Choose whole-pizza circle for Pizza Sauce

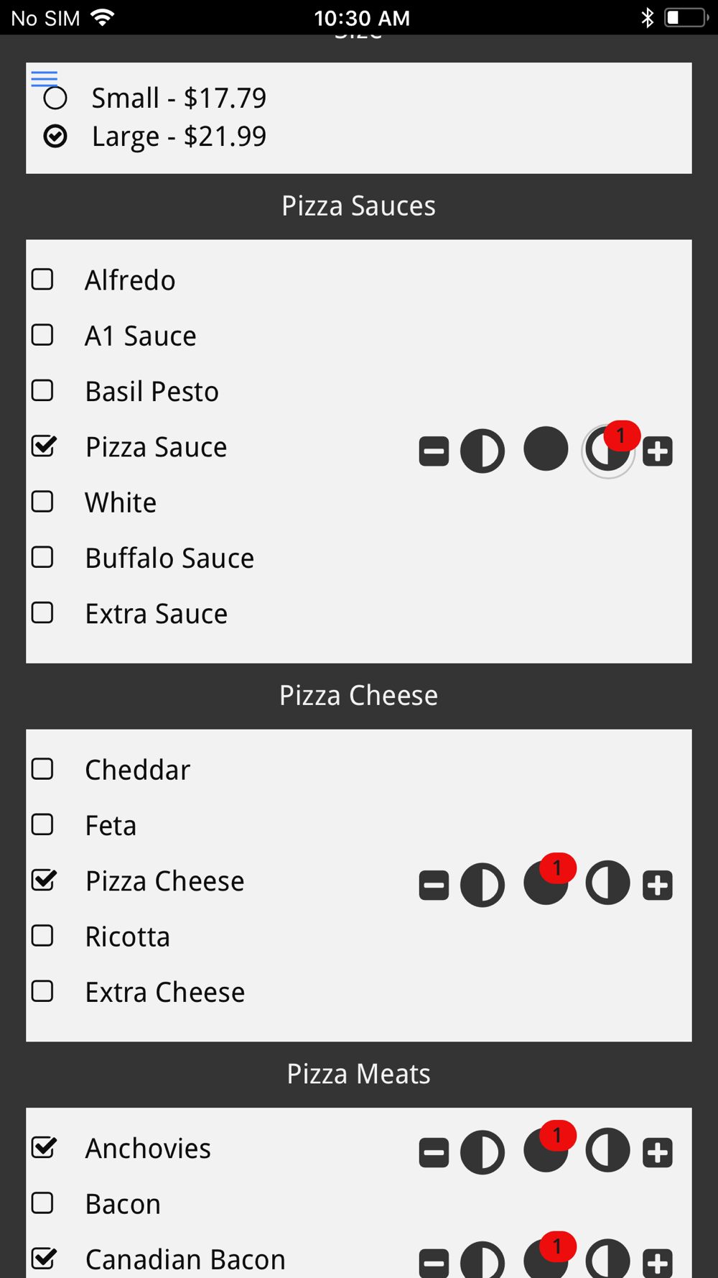(x=546, y=449)
